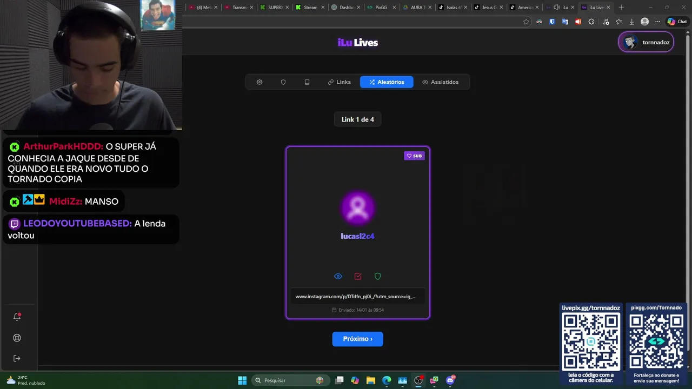Switch to the Dashboard browser tab
Viewport: 692px width, 389px height.
pyautogui.click(x=345, y=8)
